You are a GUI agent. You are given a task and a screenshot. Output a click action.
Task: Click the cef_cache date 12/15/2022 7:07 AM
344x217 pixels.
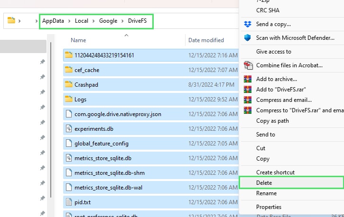213,70
